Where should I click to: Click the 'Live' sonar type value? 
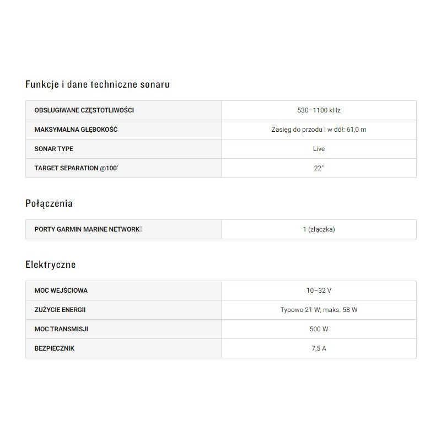click(x=319, y=149)
